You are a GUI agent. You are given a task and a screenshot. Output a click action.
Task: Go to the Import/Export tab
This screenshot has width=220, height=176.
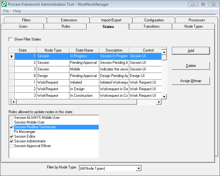coord(111,20)
